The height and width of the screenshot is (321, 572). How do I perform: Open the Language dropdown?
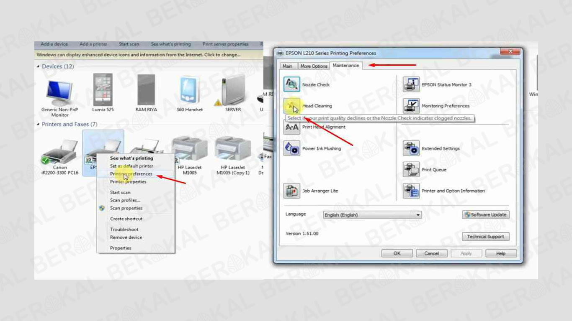pyautogui.click(x=372, y=215)
